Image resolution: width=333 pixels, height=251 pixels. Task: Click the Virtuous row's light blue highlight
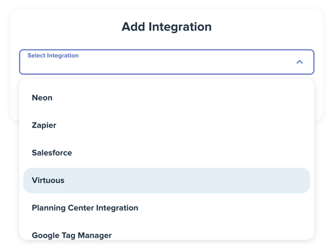coord(167,180)
